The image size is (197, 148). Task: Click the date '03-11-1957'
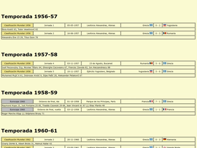coord(73,64)
